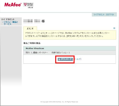Click the ダウンロード button

point(65,59)
